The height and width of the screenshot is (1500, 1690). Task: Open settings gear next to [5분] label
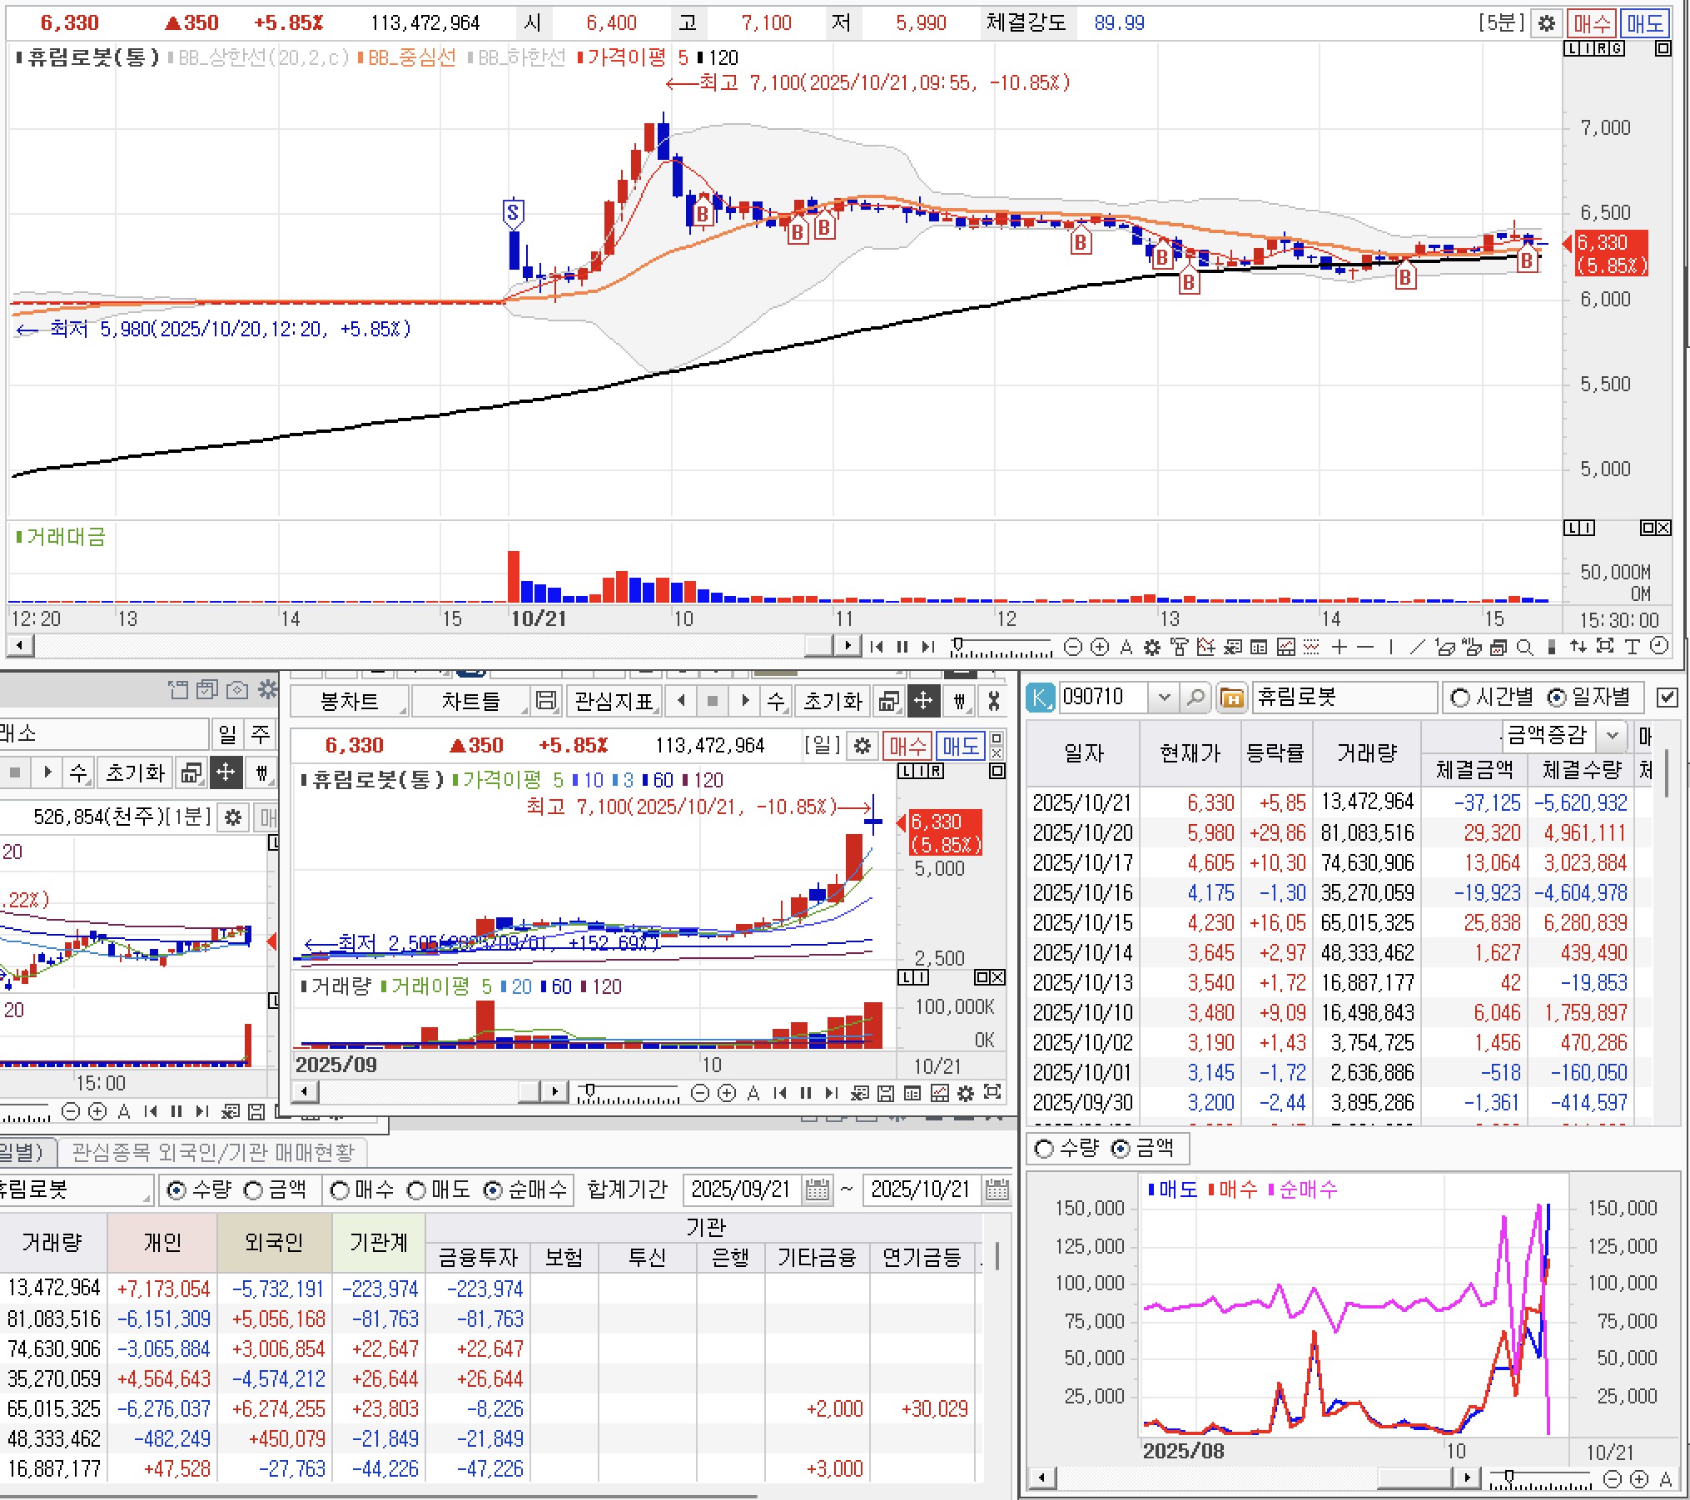(1546, 23)
